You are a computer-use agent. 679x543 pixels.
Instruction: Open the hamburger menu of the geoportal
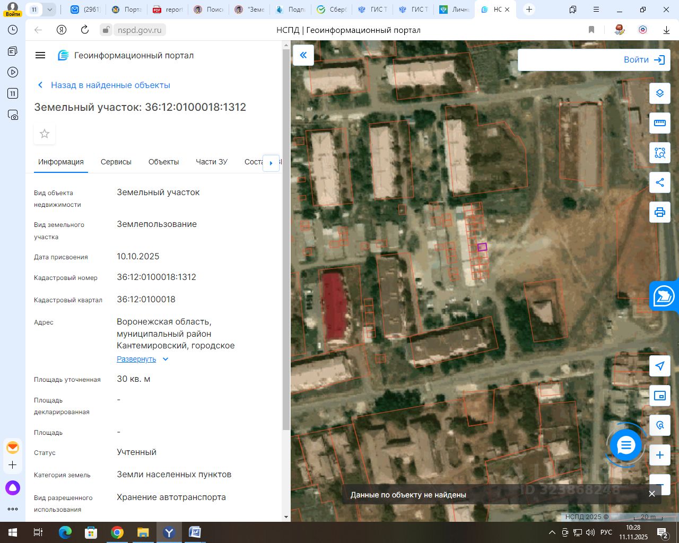tap(40, 55)
